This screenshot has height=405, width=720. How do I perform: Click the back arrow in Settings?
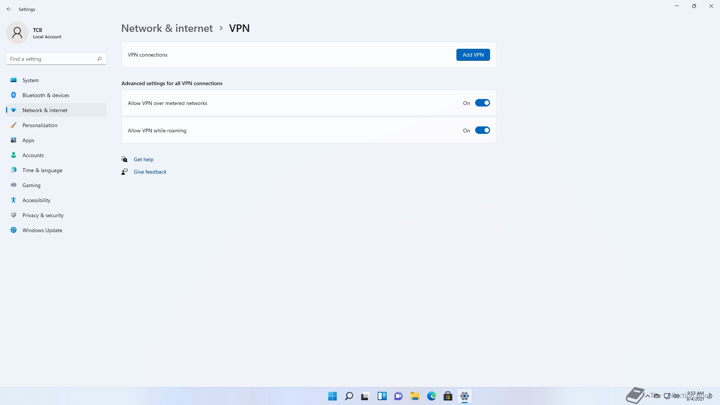pyautogui.click(x=9, y=9)
